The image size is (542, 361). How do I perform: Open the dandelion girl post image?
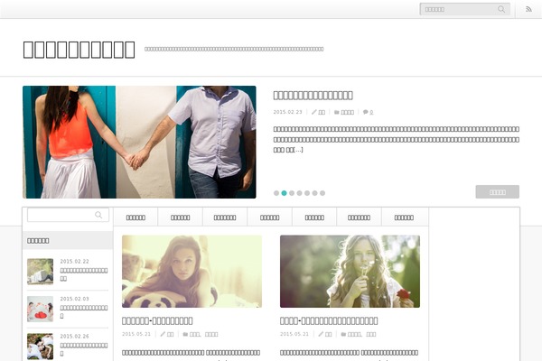point(350,271)
